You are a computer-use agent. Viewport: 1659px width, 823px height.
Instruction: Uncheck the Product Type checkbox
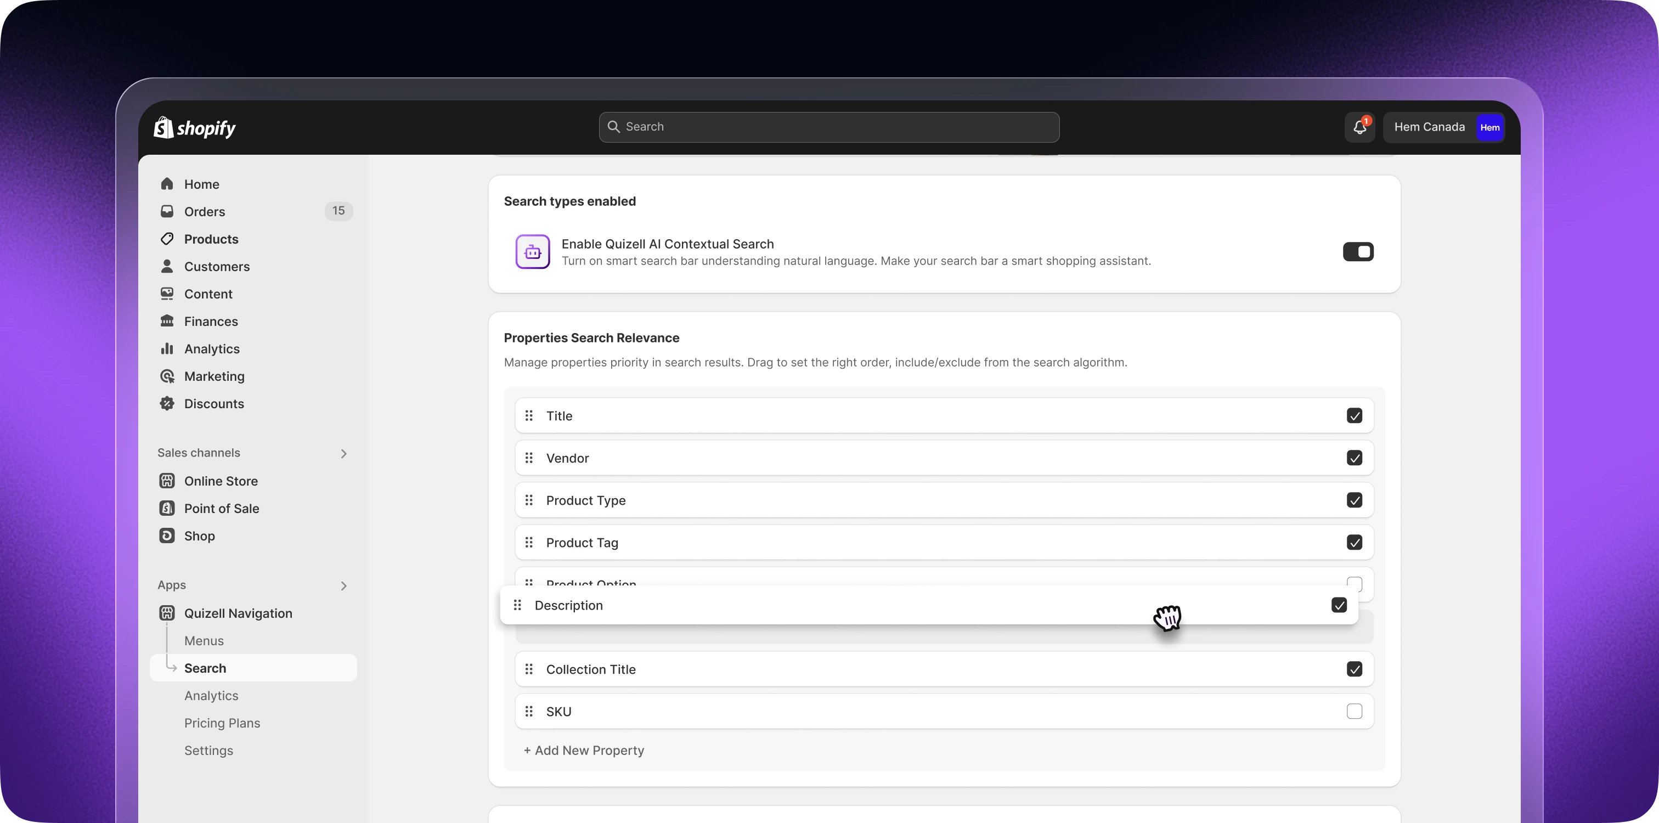click(x=1354, y=500)
